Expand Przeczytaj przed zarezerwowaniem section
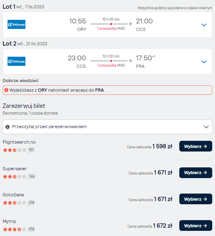This screenshot has width=215, height=236. click(x=107, y=127)
